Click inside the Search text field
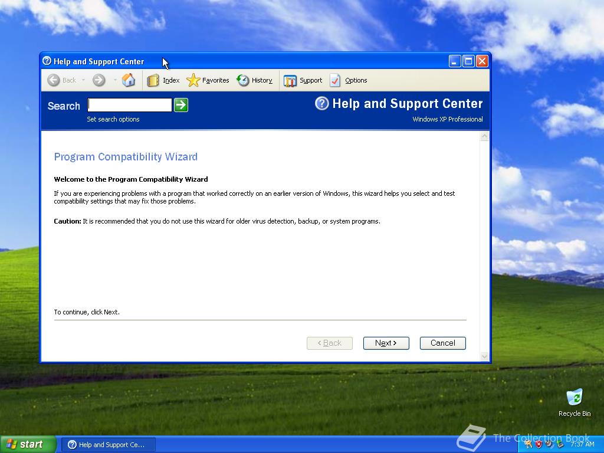This screenshot has width=604, height=453. point(130,105)
